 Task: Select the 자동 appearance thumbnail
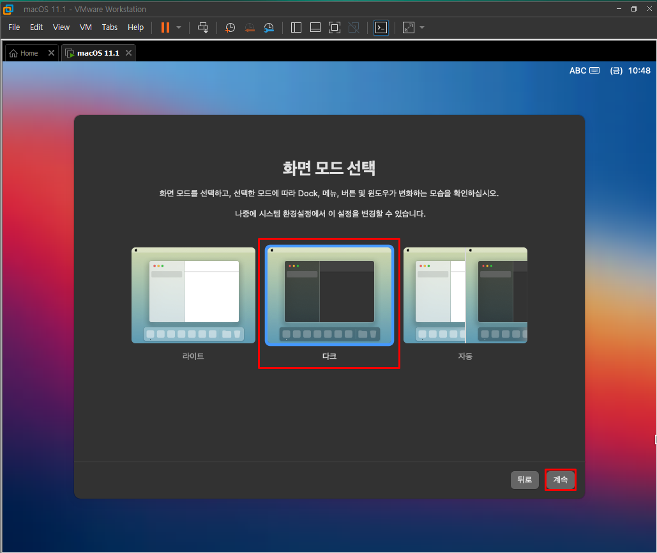[465, 295]
